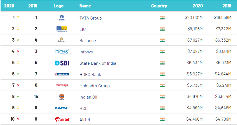Click the TATA Group logo
The width and height of the screenshot is (237, 125).
point(62,18)
